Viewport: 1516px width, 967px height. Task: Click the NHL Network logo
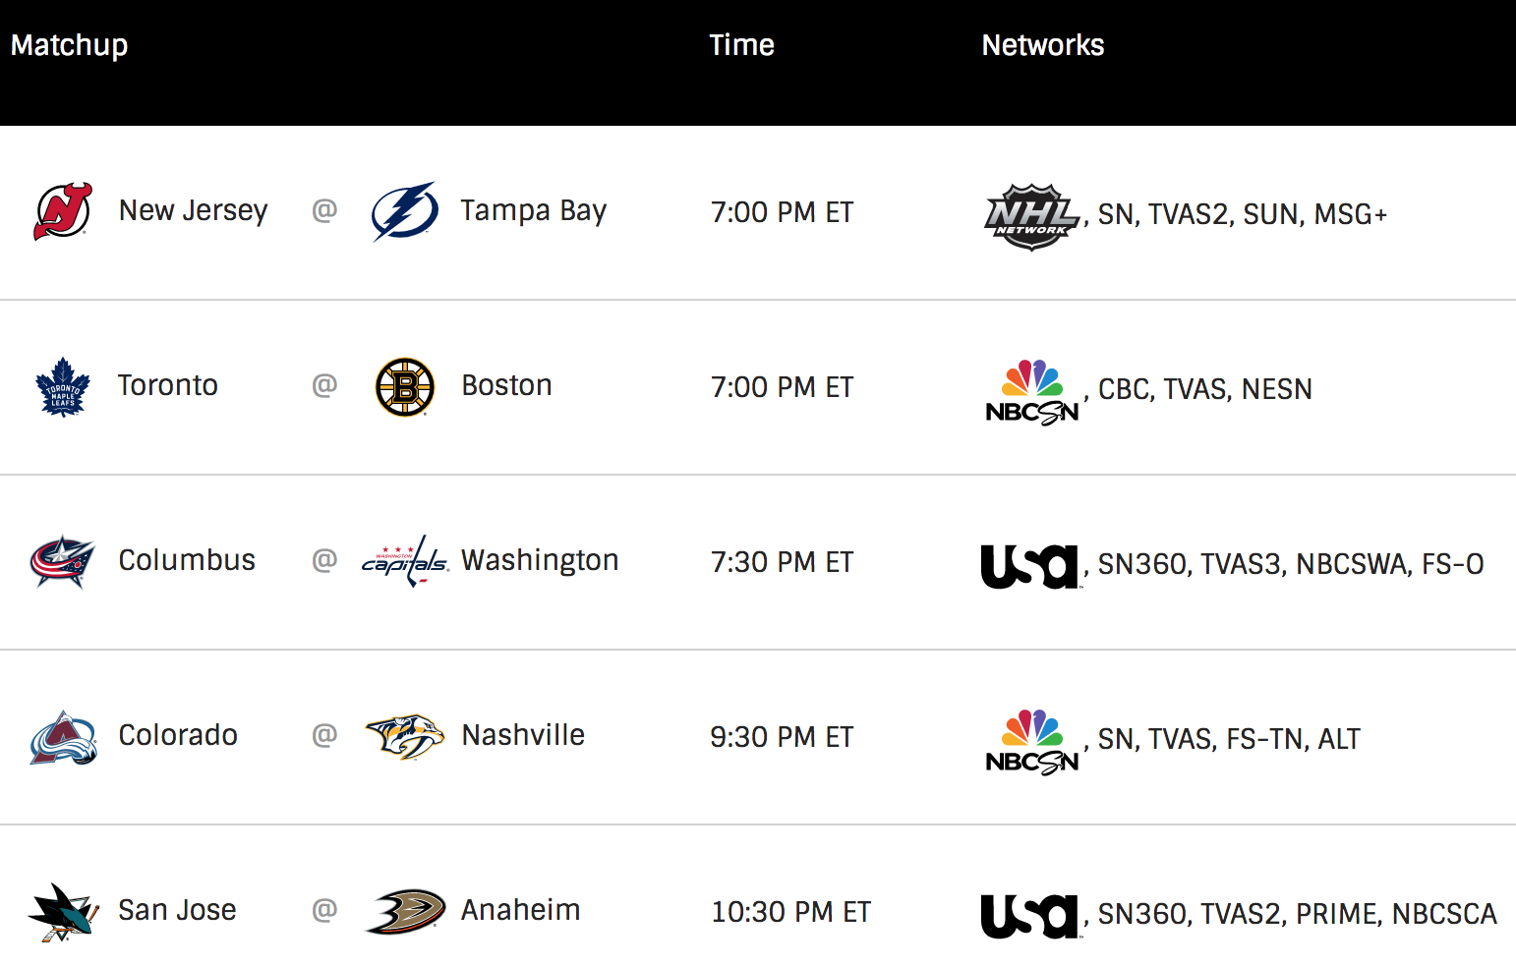tap(1031, 216)
